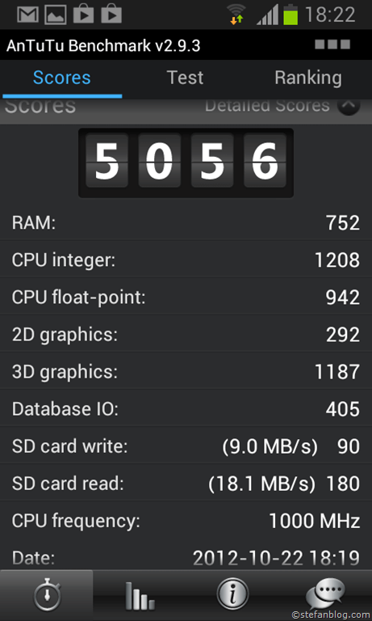Tap the CPU integer score row
The height and width of the screenshot is (621, 372).
186,260
